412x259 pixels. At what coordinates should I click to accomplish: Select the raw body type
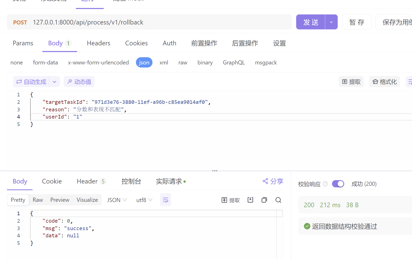pos(183,63)
